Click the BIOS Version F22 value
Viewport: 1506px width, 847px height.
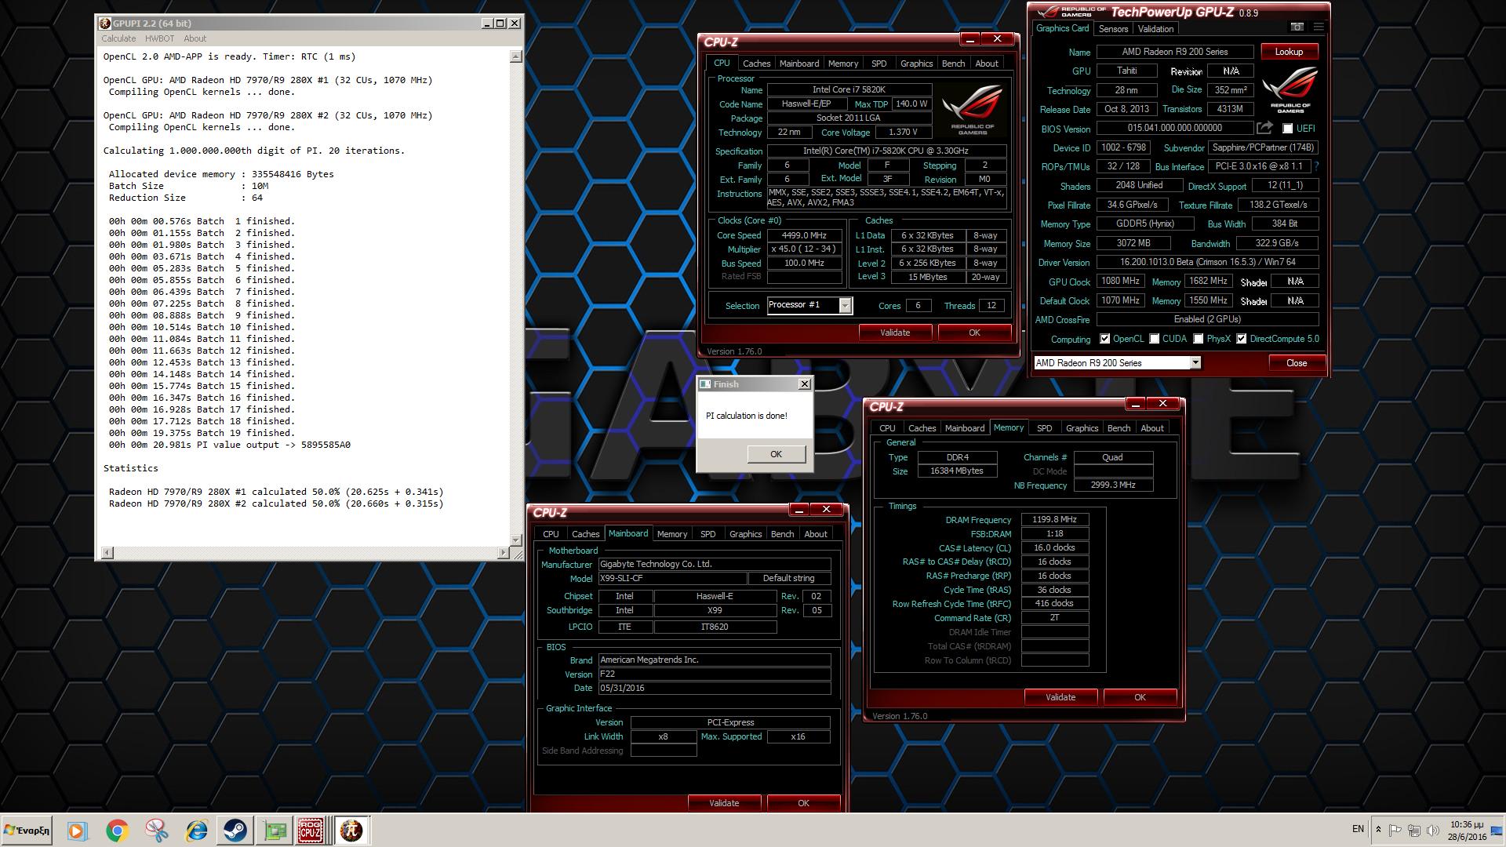(714, 674)
